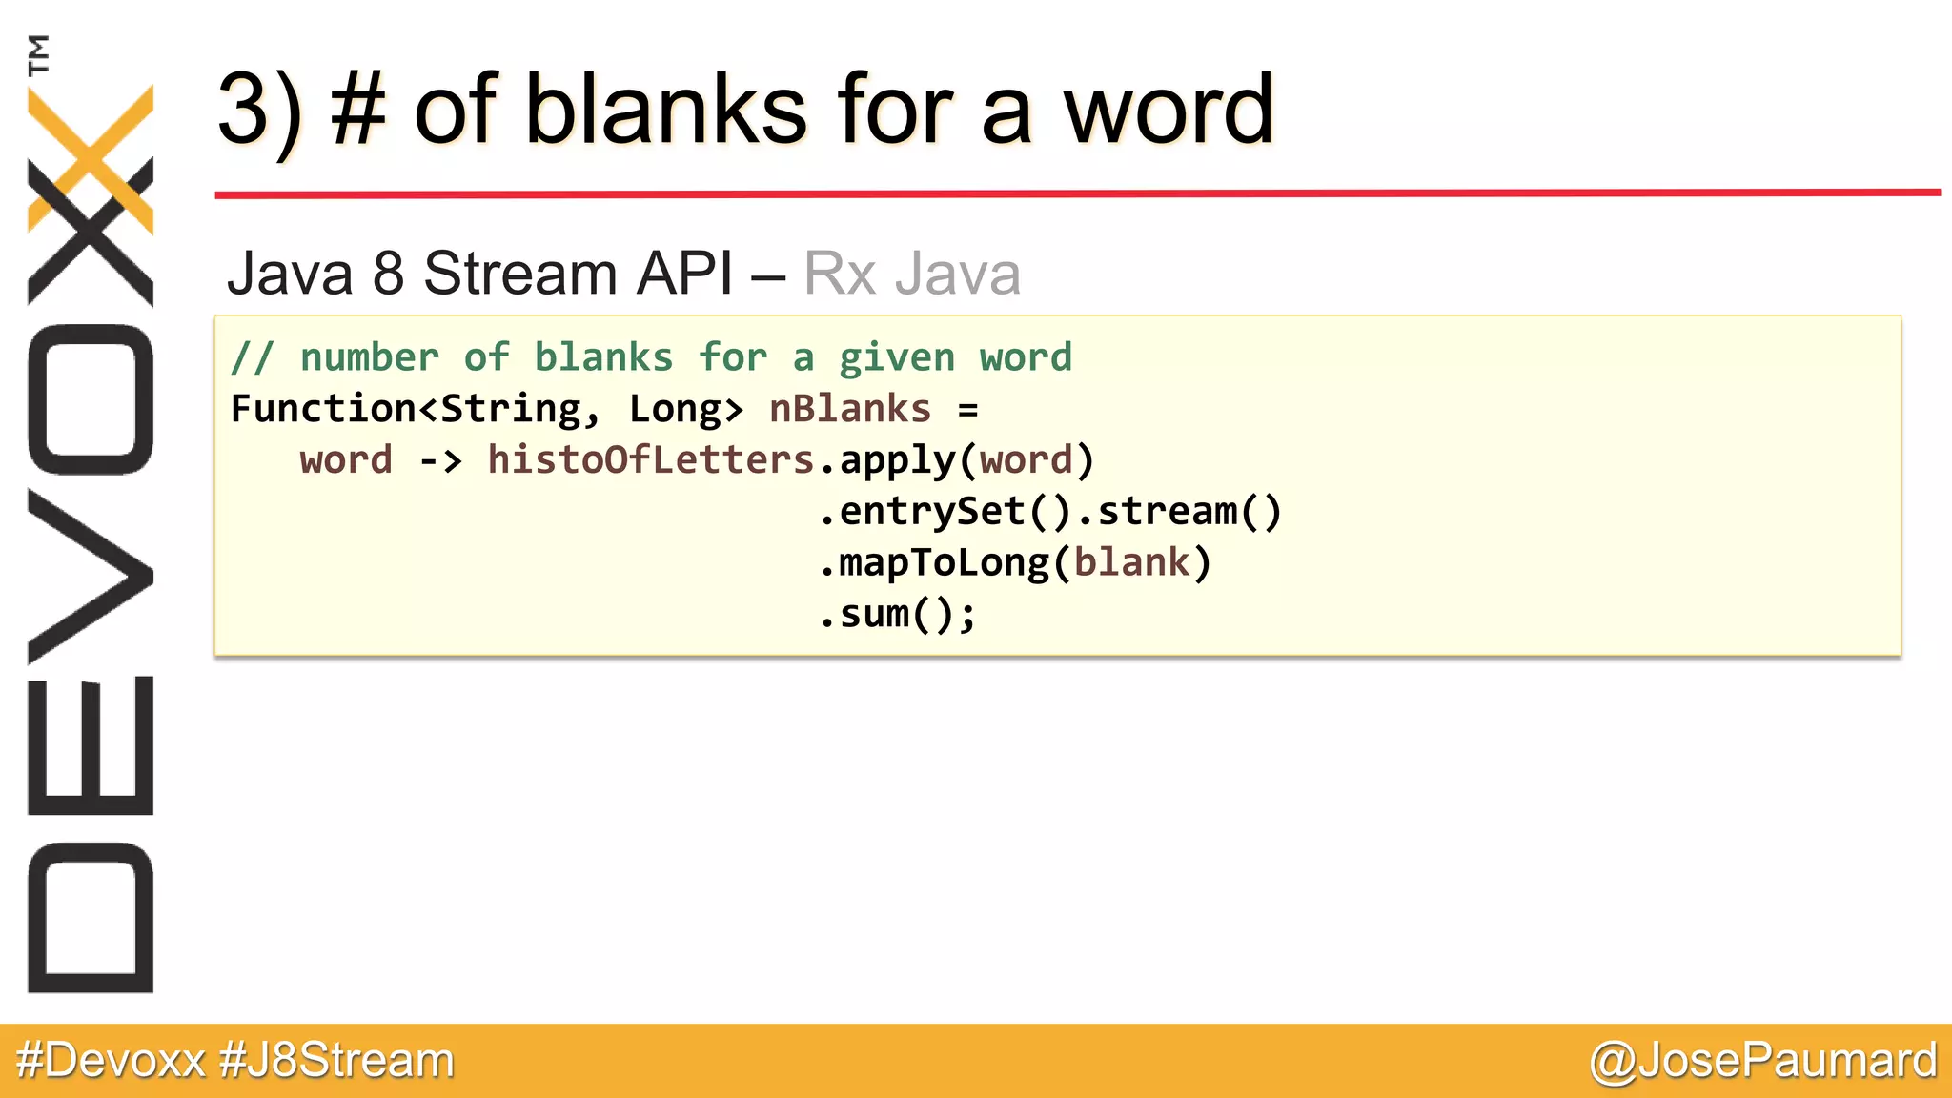The image size is (1952, 1098).
Task: Click the '.sum();' line
Action: coord(898,615)
